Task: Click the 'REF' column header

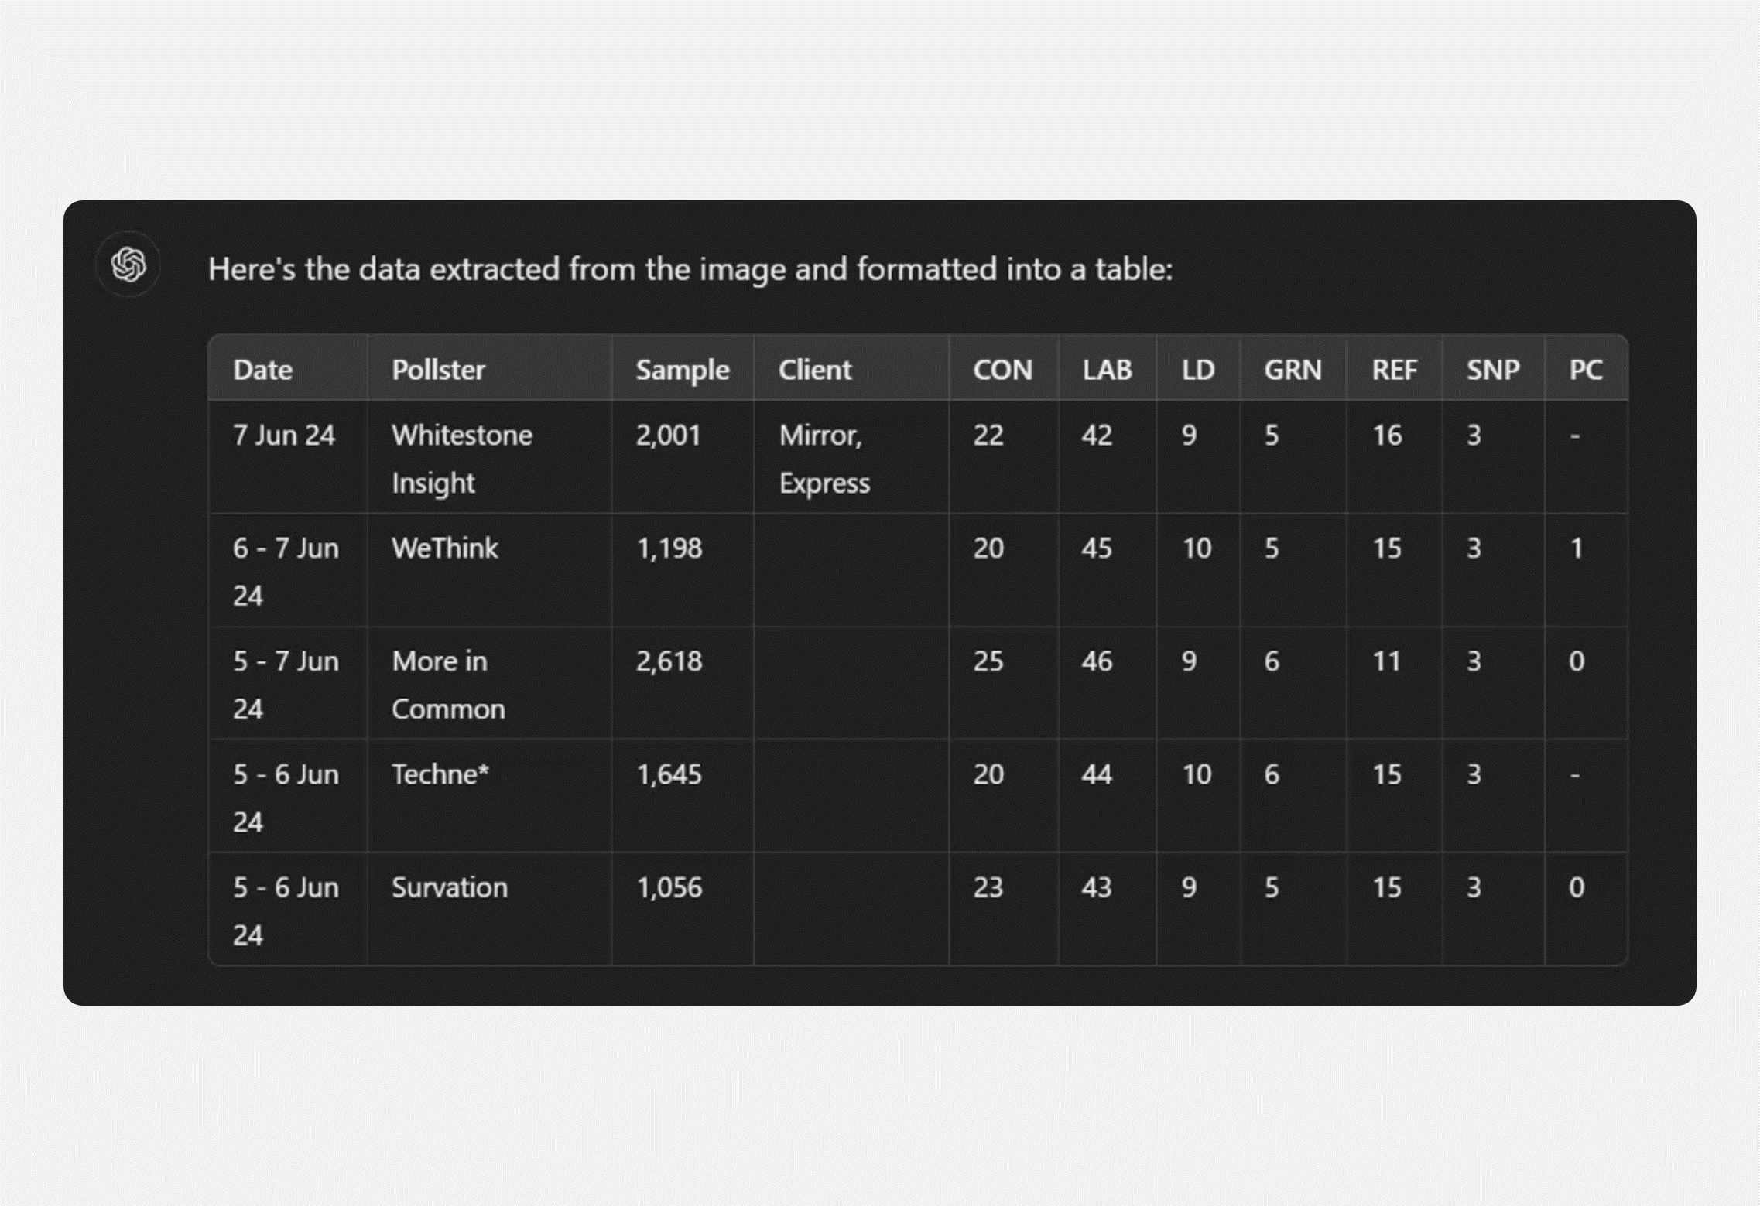Action: [1394, 370]
